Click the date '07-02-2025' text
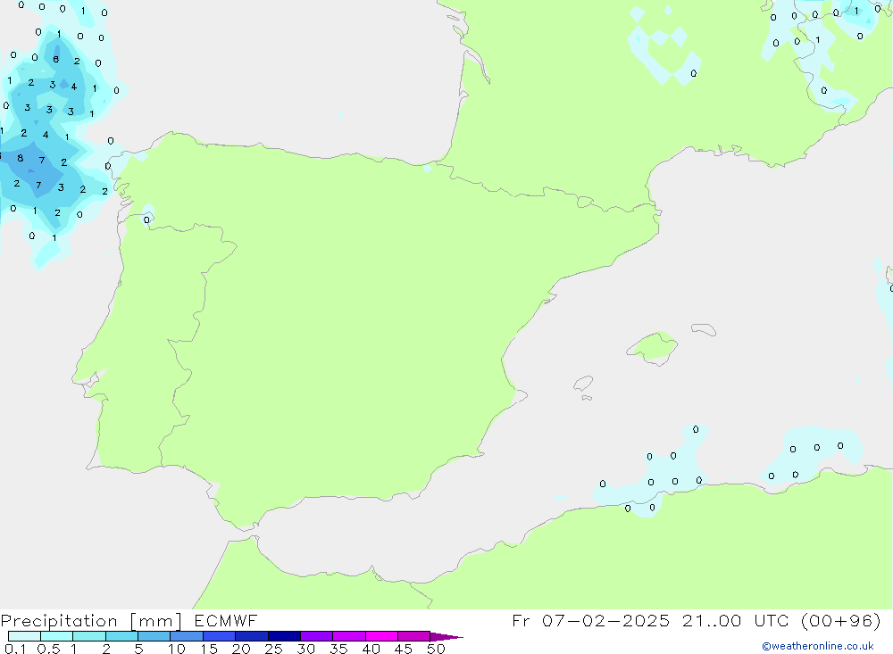 click(x=606, y=620)
